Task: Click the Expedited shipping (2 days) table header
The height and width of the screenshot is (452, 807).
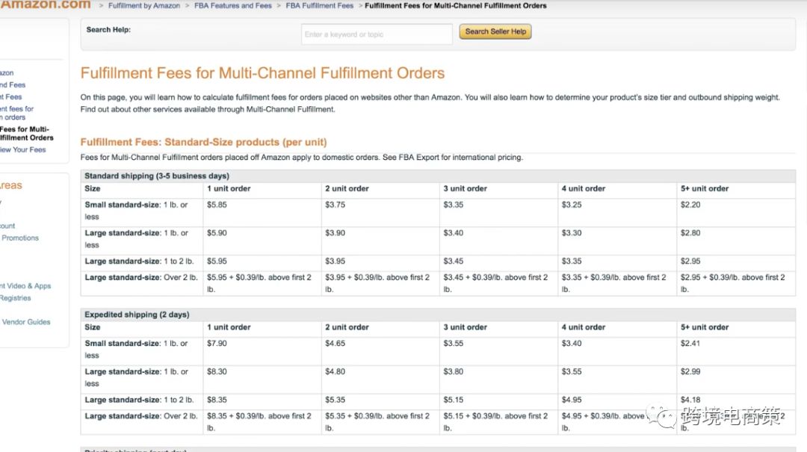Action: 137,315
